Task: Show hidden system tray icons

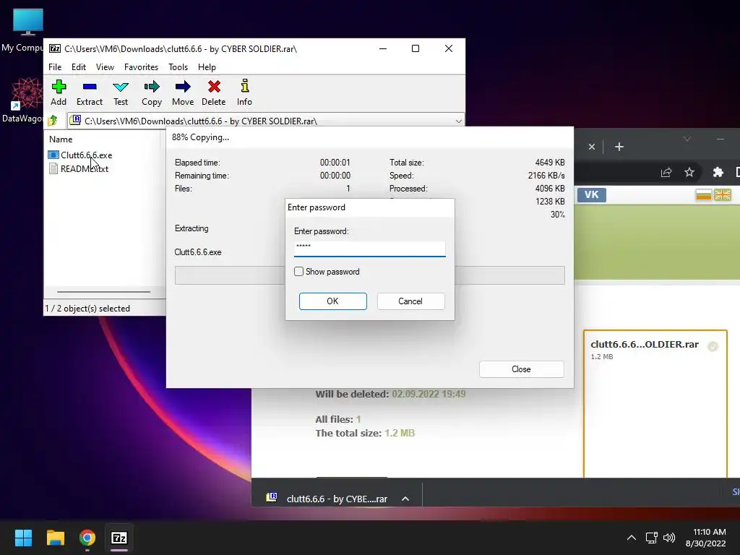Action: 632,538
